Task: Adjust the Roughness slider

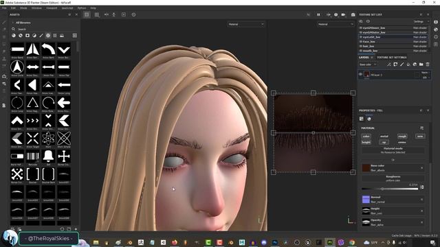Action: (390, 189)
